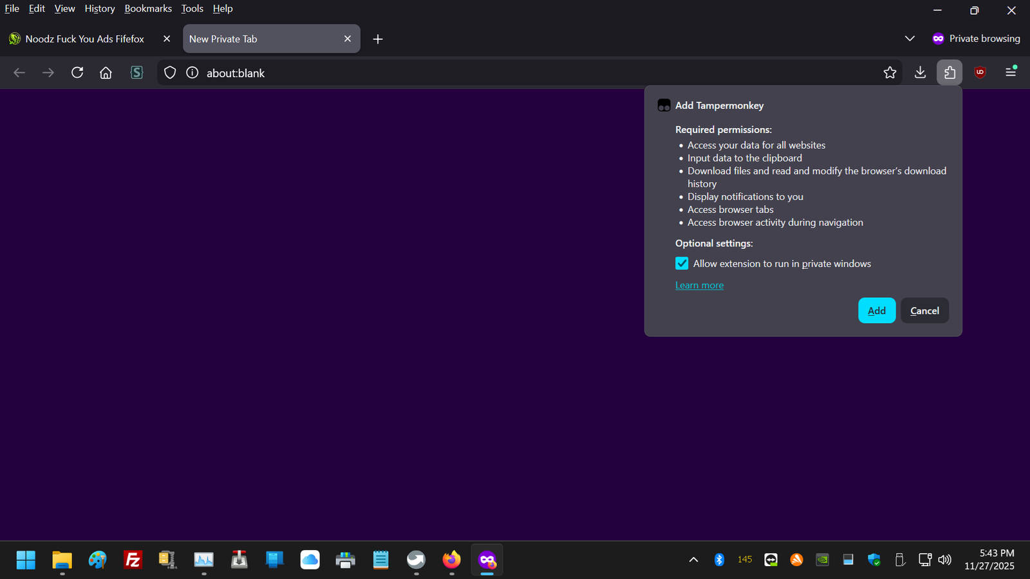Close the Noodz Ads Fifefox tab
This screenshot has width=1030, height=579.
tap(167, 39)
